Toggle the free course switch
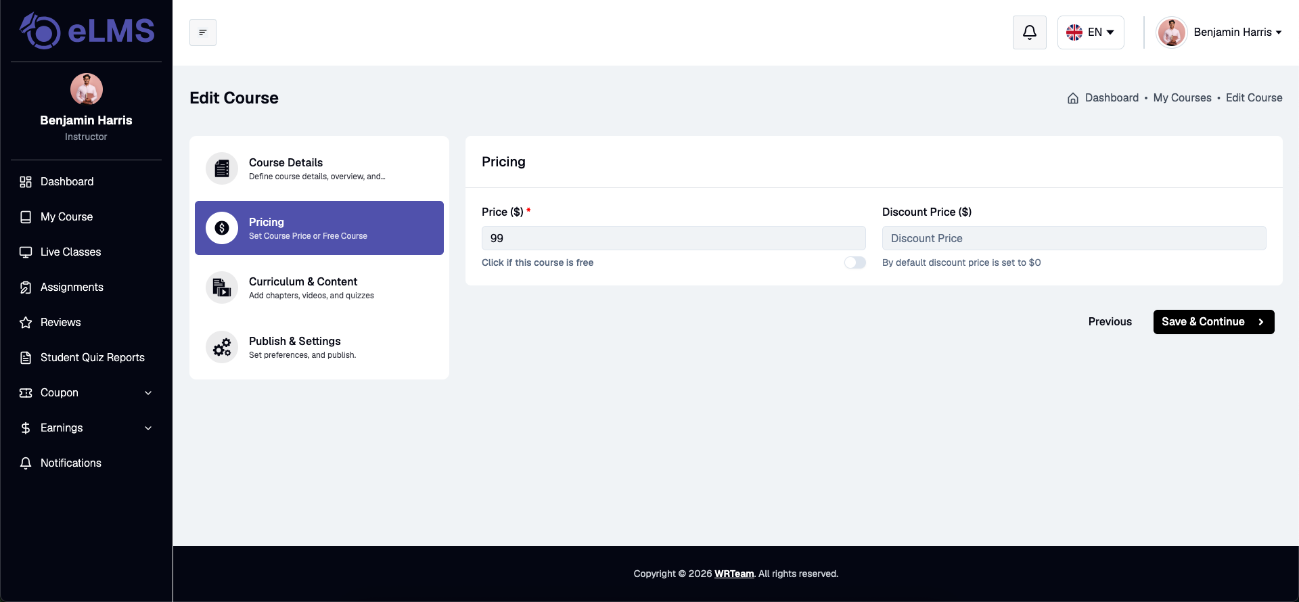Viewport: 1299px width, 602px height. [855, 262]
